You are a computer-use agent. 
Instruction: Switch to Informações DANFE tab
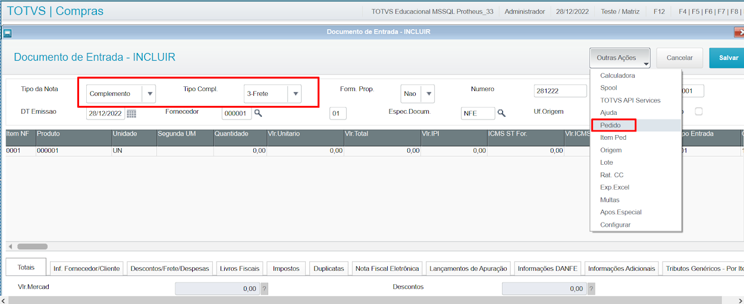point(548,268)
